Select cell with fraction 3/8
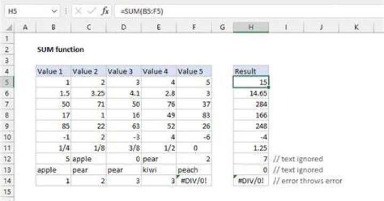 click(x=124, y=148)
